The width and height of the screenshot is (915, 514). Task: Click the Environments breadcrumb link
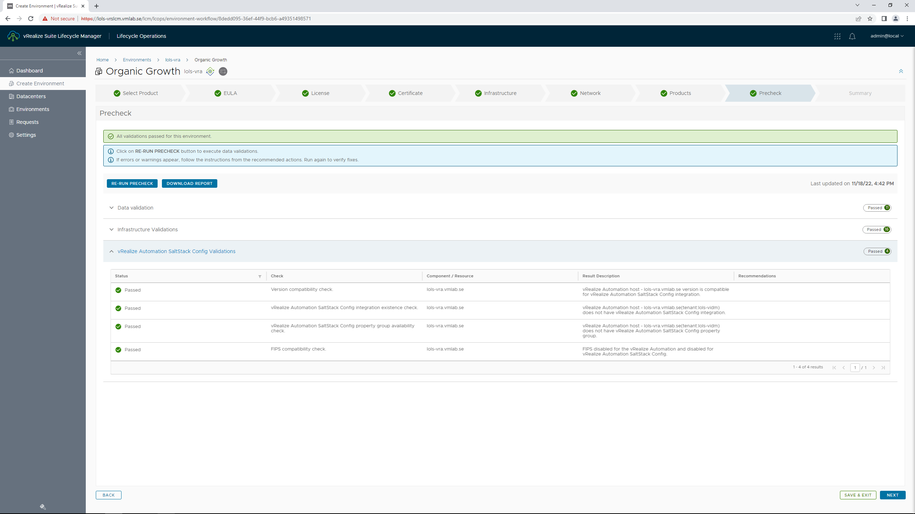tap(137, 60)
